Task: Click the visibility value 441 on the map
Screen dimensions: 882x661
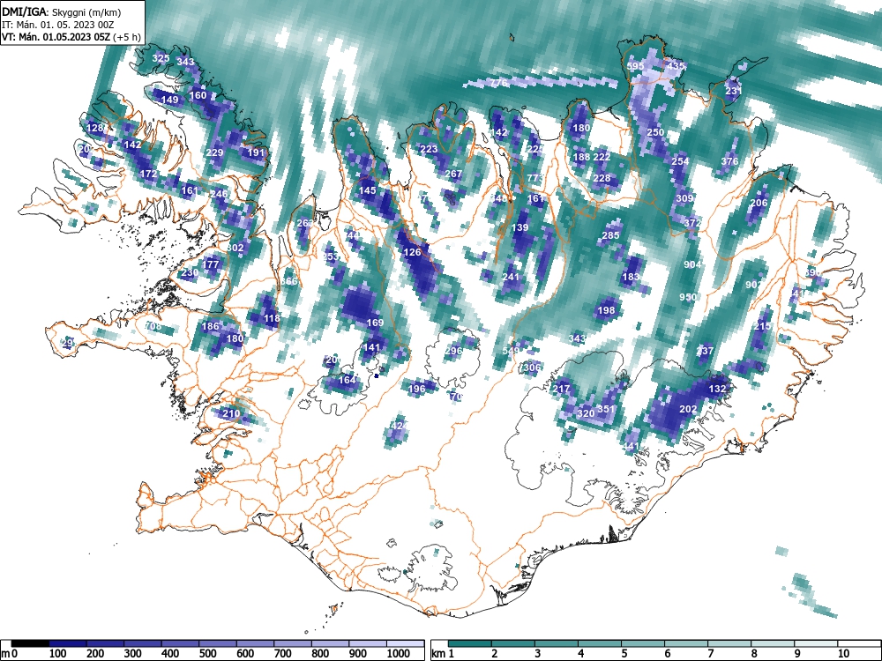Action: click(632, 446)
